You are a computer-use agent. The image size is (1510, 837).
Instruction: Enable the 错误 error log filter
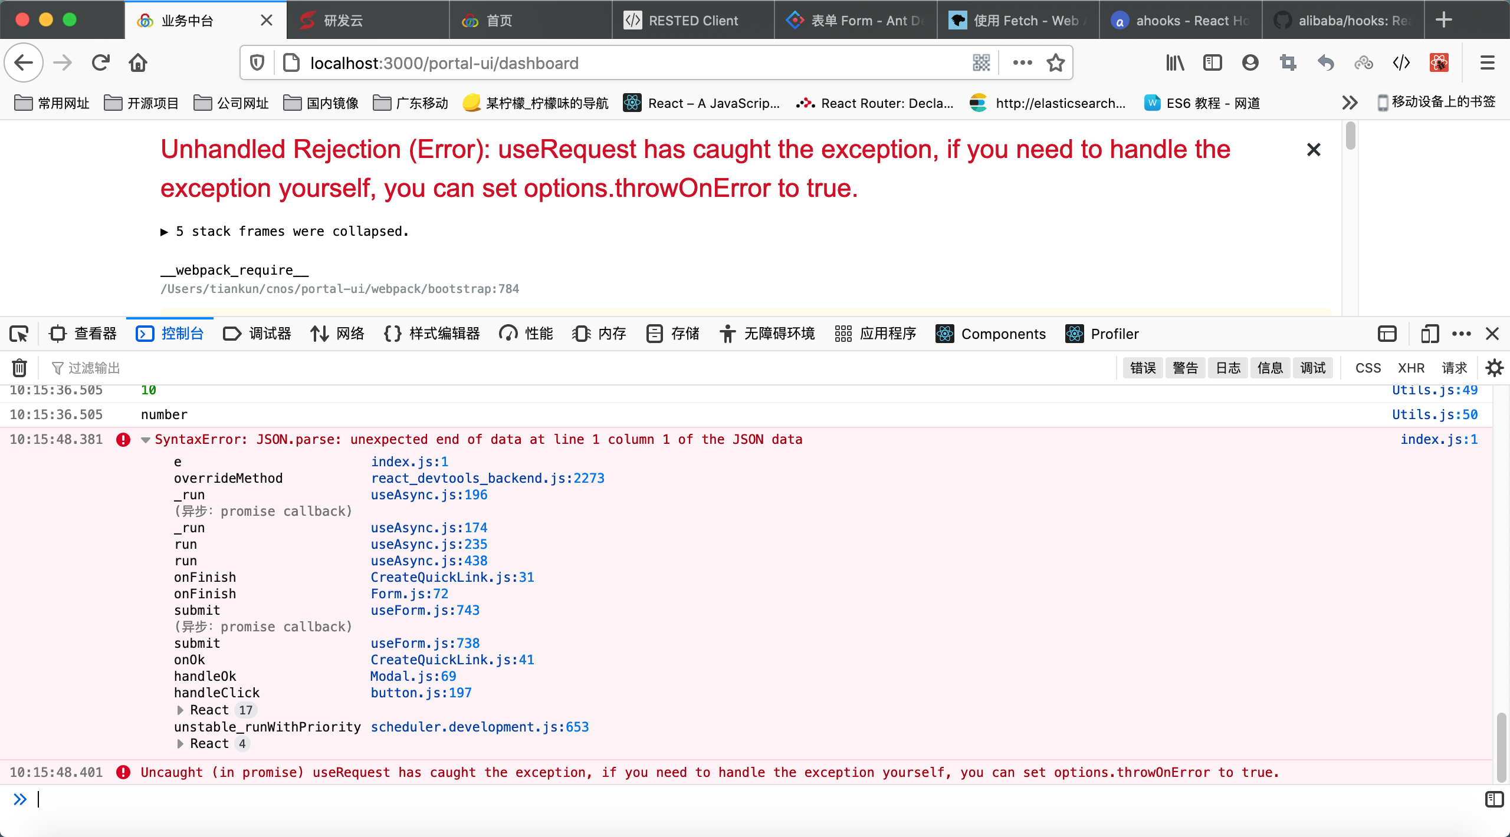(1143, 367)
